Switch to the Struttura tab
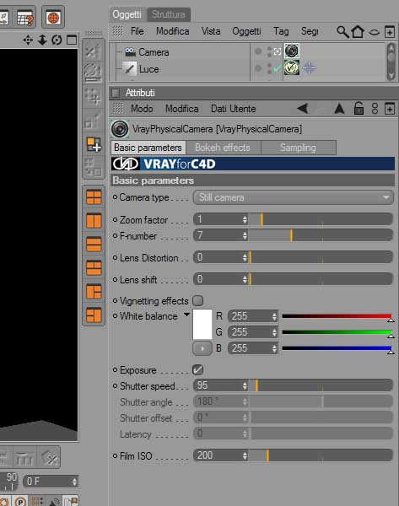The height and width of the screenshot is (506, 399). pyautogui.click(x=169, y=14)
